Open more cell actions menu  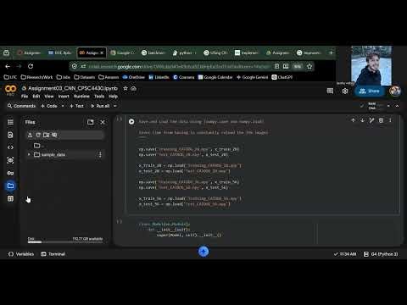point(390,120)
